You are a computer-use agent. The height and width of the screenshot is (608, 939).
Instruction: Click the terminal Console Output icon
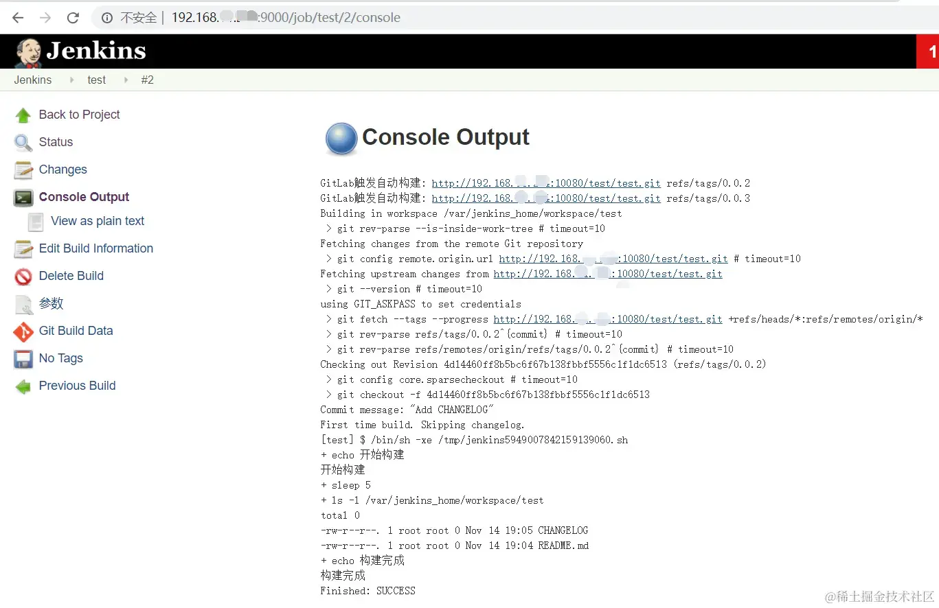click(x=23, y=198)
